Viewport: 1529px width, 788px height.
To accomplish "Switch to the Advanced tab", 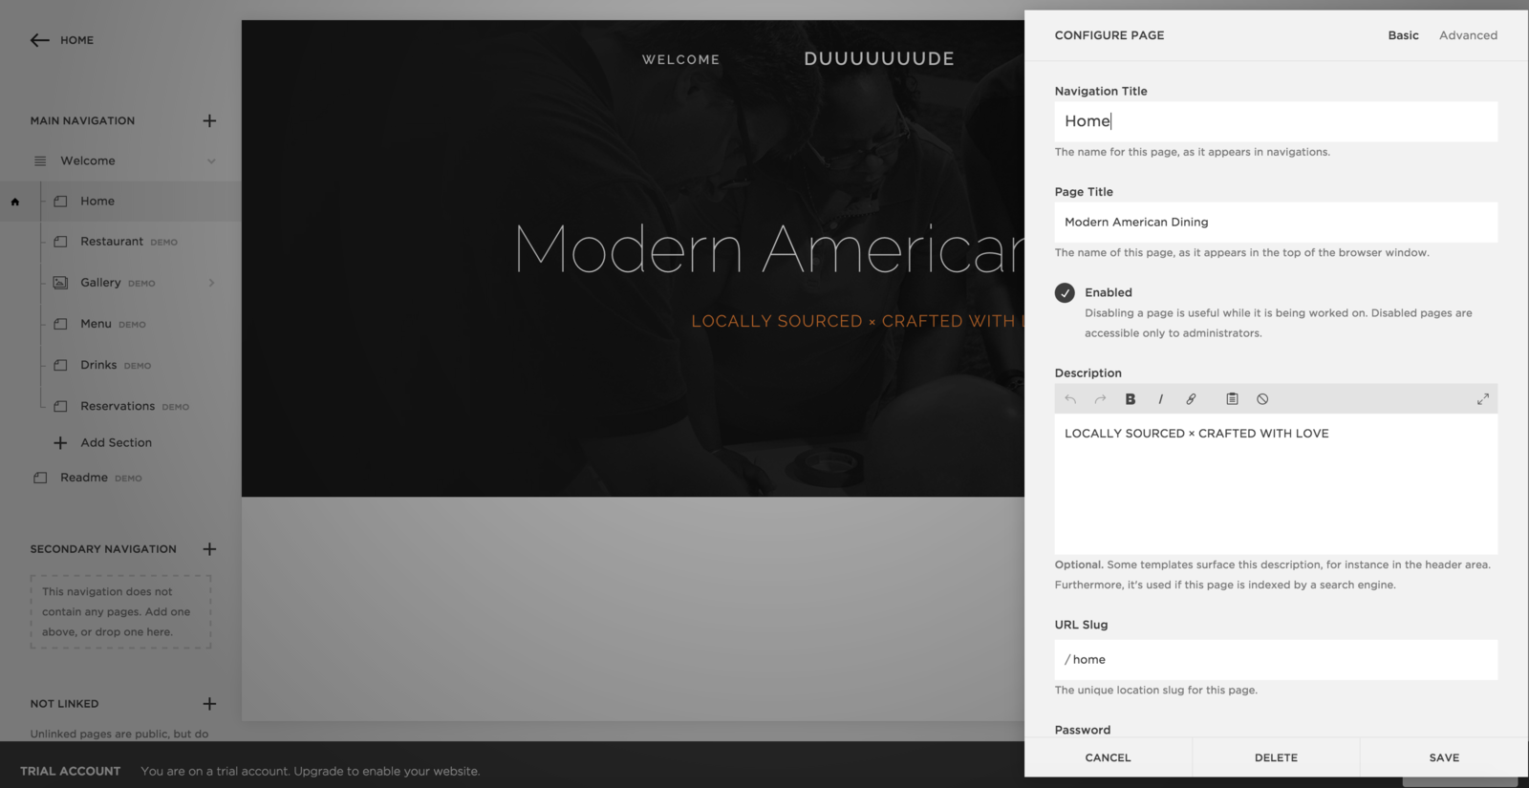I will point(1468,35).
